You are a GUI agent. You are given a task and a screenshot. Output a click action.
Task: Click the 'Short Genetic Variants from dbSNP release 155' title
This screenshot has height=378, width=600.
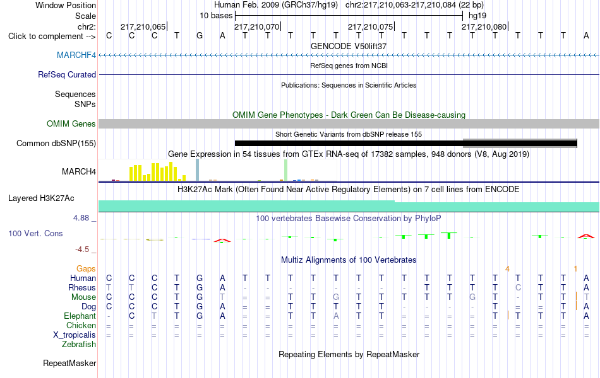[x=349, y=134]
